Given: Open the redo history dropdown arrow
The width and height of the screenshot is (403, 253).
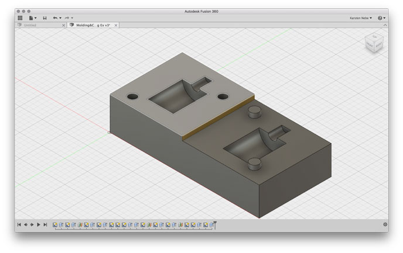Looking at the screenshot, I should tap(72, 18).
